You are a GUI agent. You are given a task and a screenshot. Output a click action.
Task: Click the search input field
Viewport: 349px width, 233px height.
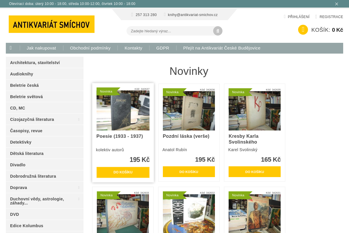(170, 31)
